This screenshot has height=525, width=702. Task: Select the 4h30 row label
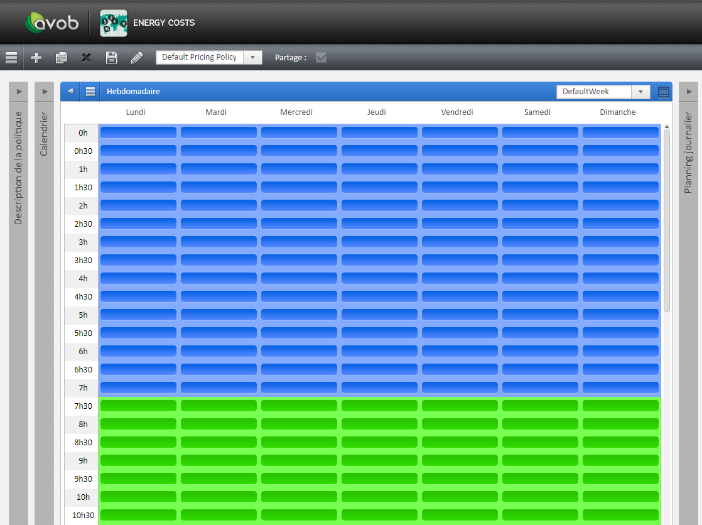82,297
